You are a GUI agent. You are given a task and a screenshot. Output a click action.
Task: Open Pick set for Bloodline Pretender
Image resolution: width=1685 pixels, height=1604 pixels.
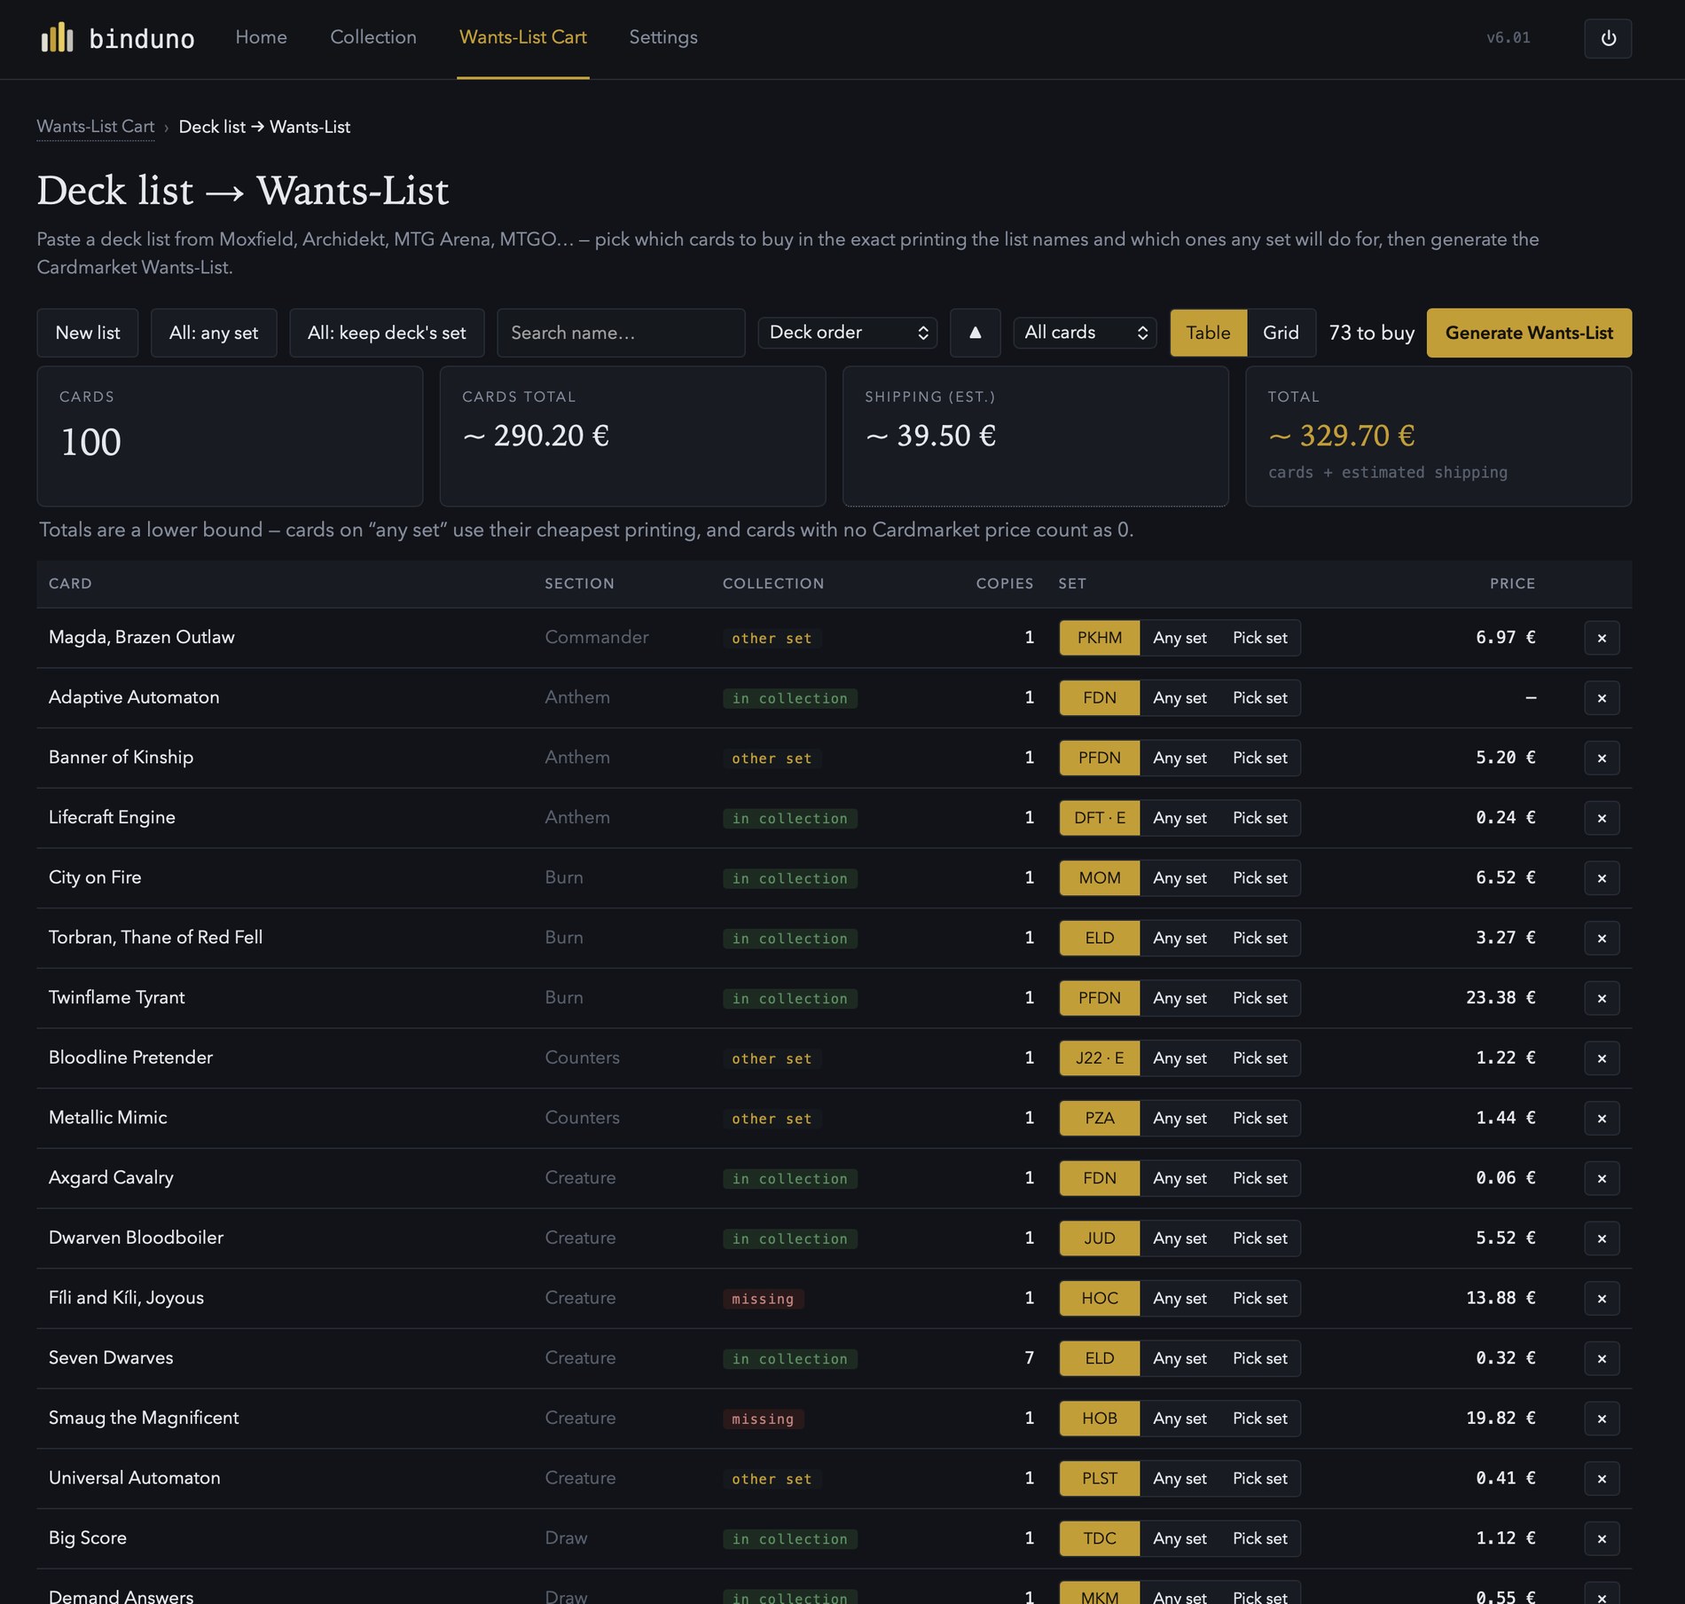(1260, 1058)
